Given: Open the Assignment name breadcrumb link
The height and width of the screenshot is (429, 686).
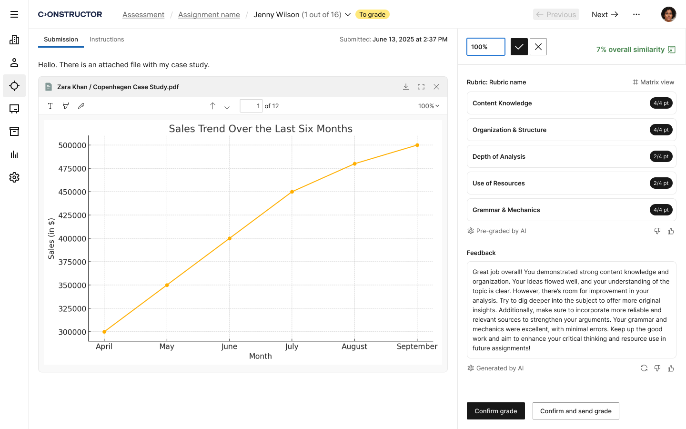Looking at the screenshot, I should click(x=209, y=15).
